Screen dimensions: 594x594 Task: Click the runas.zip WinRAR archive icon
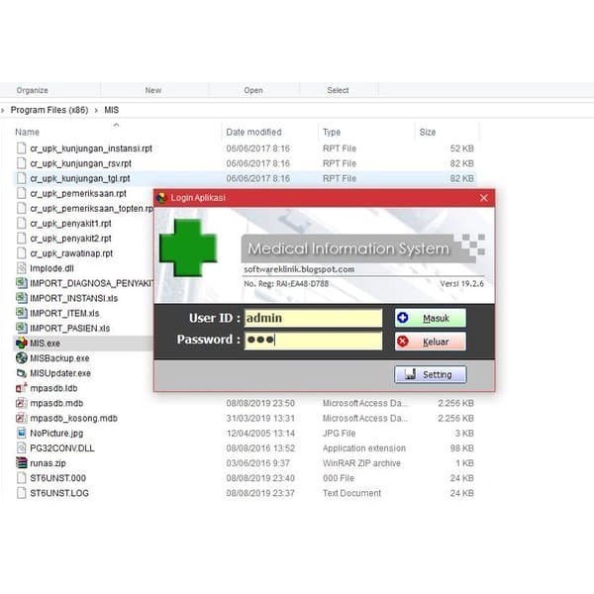coord(22,463)
